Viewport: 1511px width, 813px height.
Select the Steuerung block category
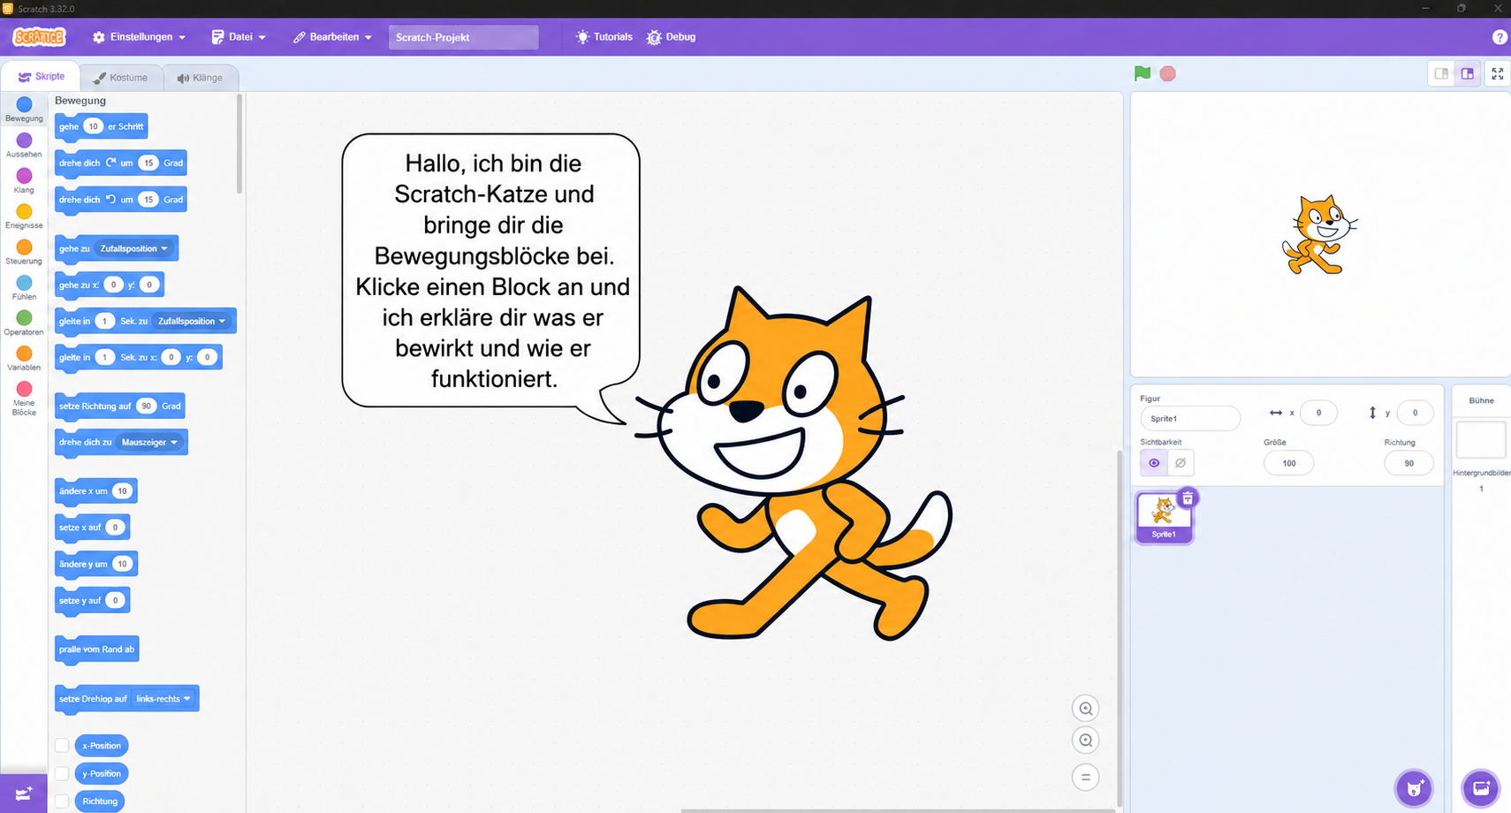24,252
